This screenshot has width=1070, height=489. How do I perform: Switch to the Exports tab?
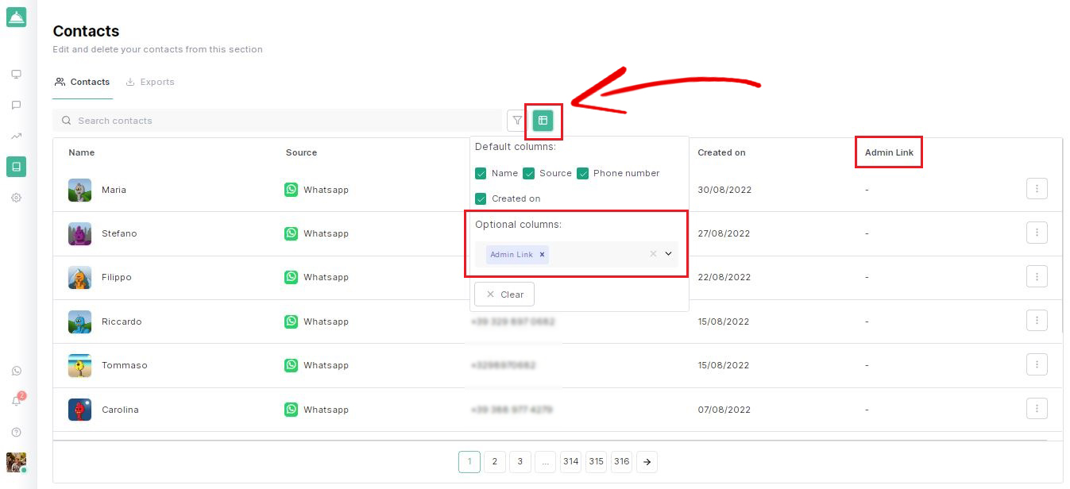point(150,82)
